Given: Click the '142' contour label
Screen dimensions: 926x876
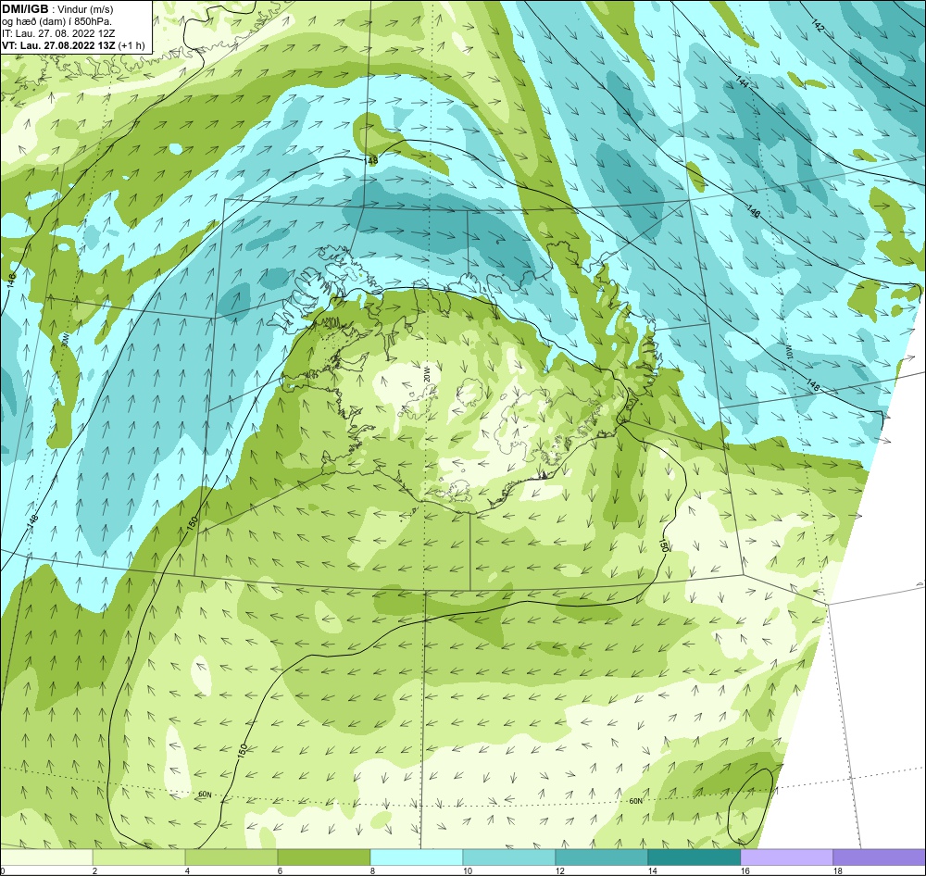Looking at the screenshot, I should point(818,25).
